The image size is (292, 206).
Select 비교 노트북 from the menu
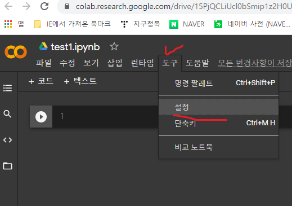click(x=218, y=147)
